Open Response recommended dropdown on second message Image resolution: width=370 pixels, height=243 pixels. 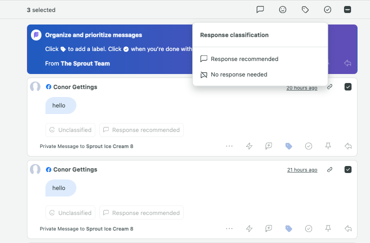142,212
